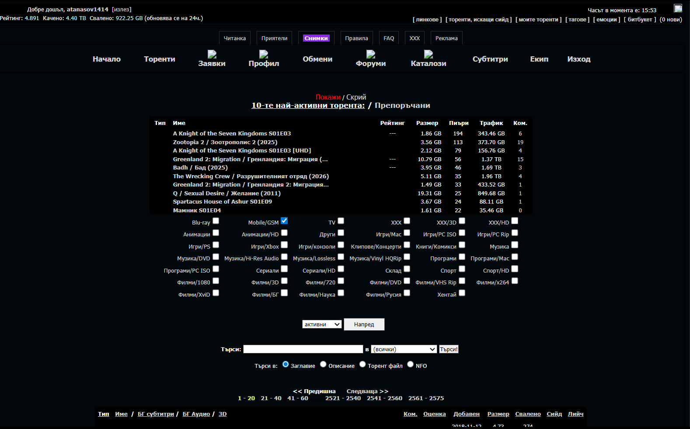This screenshot has height=429, width=690.
Task: Click the image icon above Форуми
Action: tap(371, 54)
